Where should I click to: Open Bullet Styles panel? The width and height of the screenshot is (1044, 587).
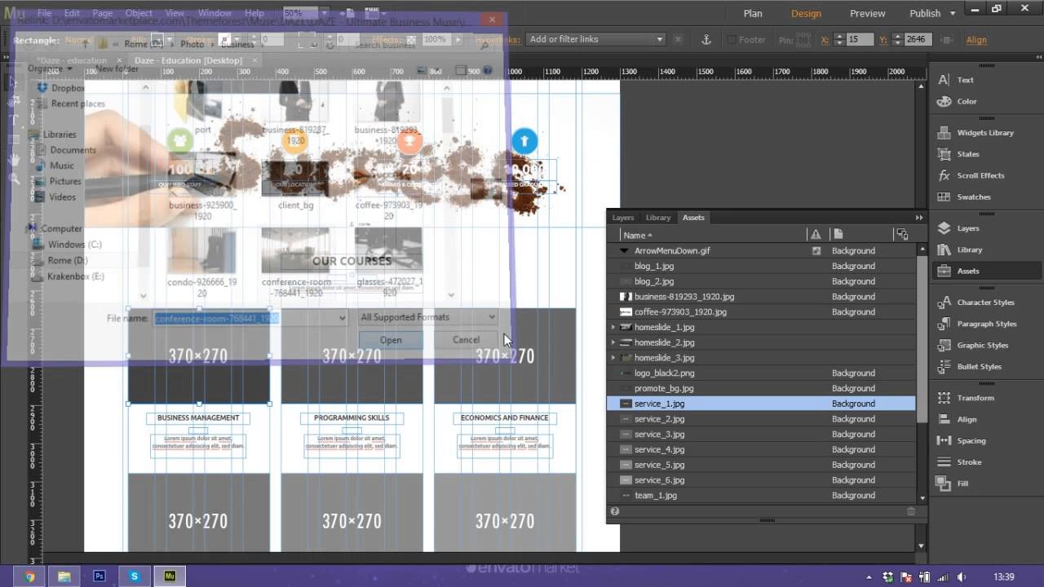click(x=969, y=366)
